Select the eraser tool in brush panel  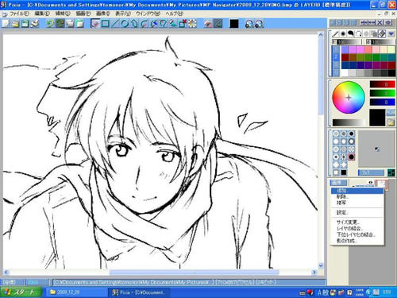(382, 33)
